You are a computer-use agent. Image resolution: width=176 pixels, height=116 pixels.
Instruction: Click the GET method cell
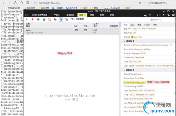tap(85, 30)
